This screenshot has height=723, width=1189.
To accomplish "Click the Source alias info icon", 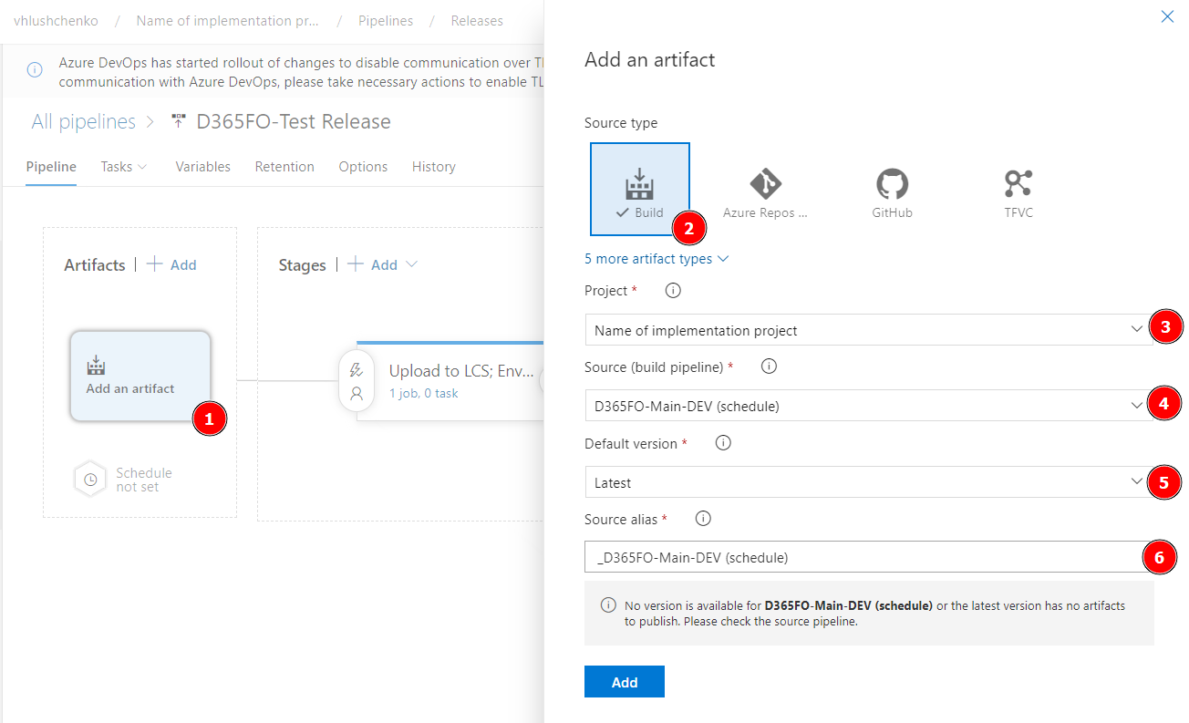I will click(x=703, y=519).
